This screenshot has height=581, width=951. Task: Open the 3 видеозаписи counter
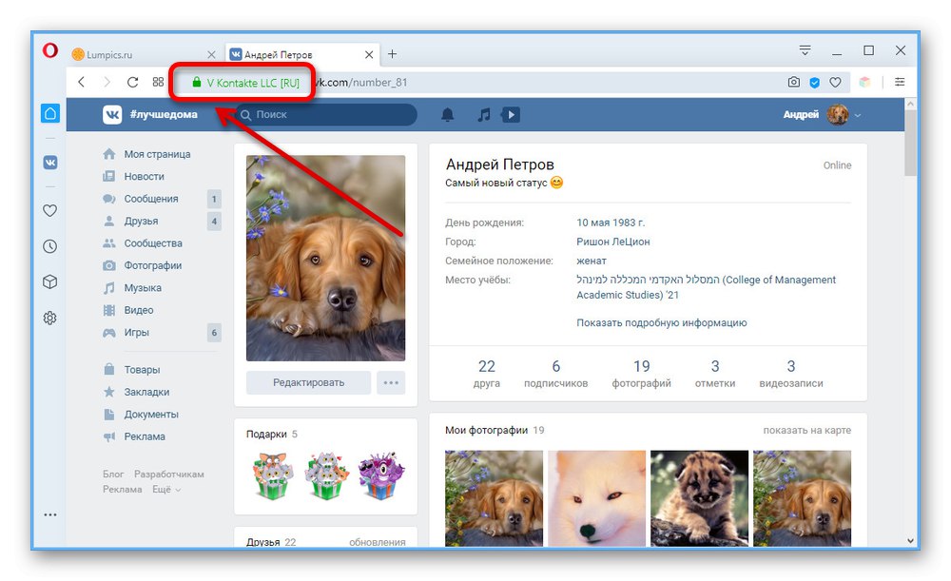[x=791, y=374]
